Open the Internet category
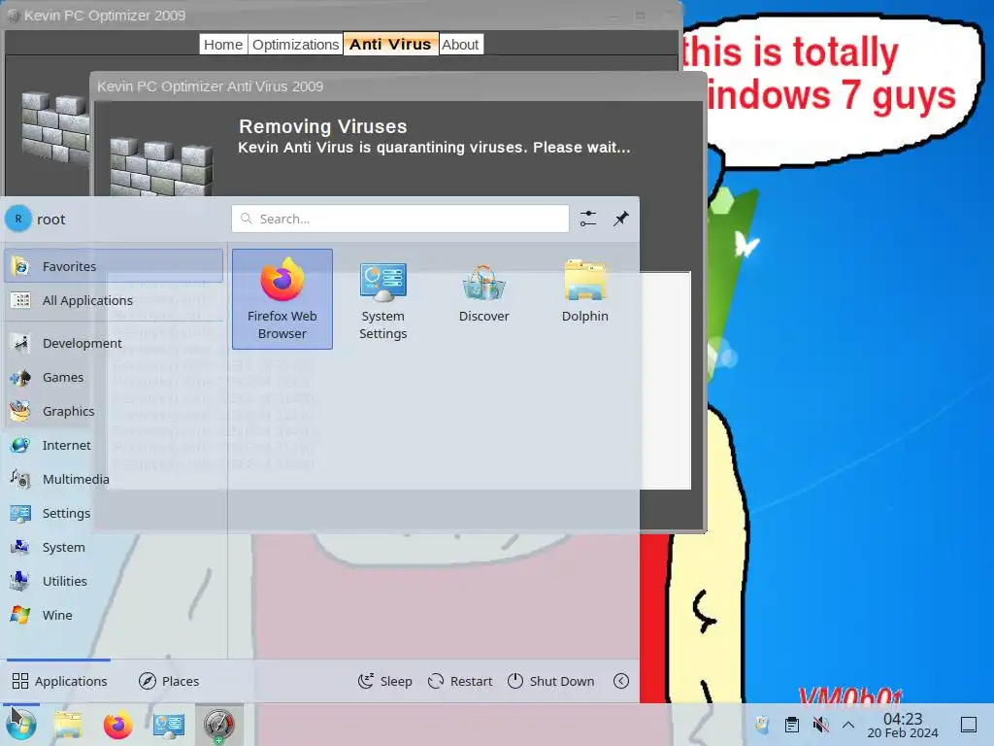 (114, 445)
